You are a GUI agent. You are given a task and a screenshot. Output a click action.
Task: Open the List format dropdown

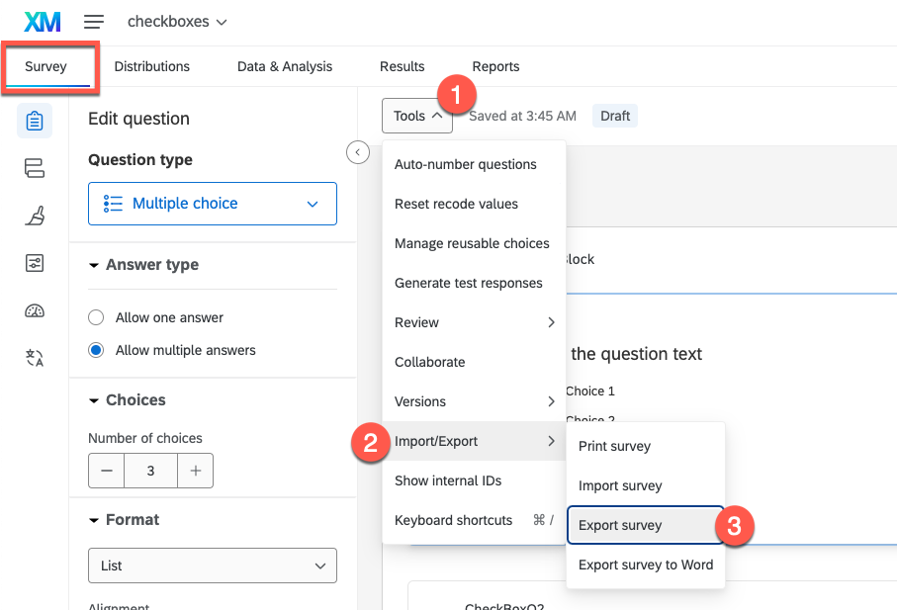tap(213, 566)
